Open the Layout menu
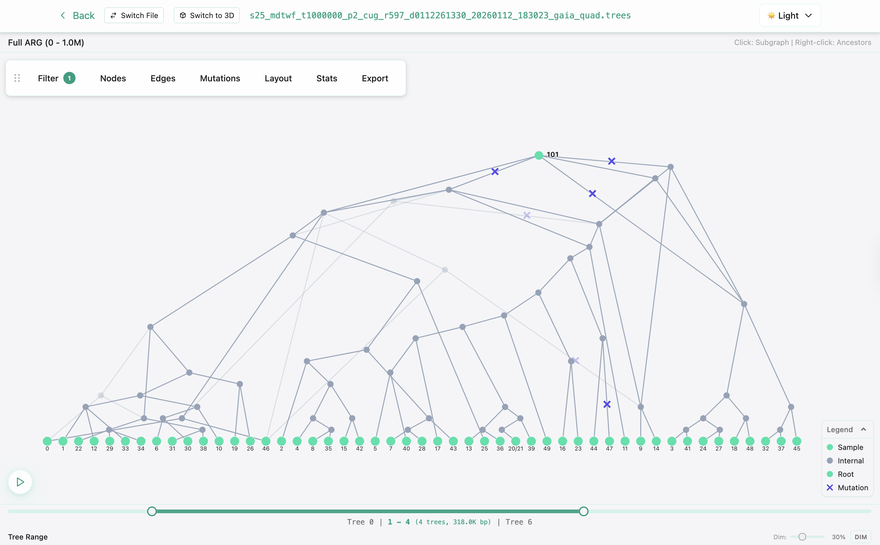The image size is (880, 545). 278,78
